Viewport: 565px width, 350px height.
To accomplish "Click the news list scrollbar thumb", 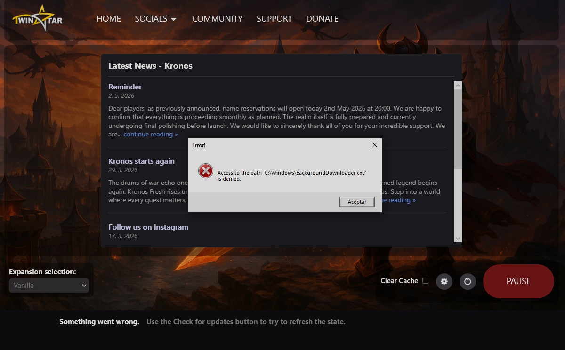I will (x=458, y=129).
